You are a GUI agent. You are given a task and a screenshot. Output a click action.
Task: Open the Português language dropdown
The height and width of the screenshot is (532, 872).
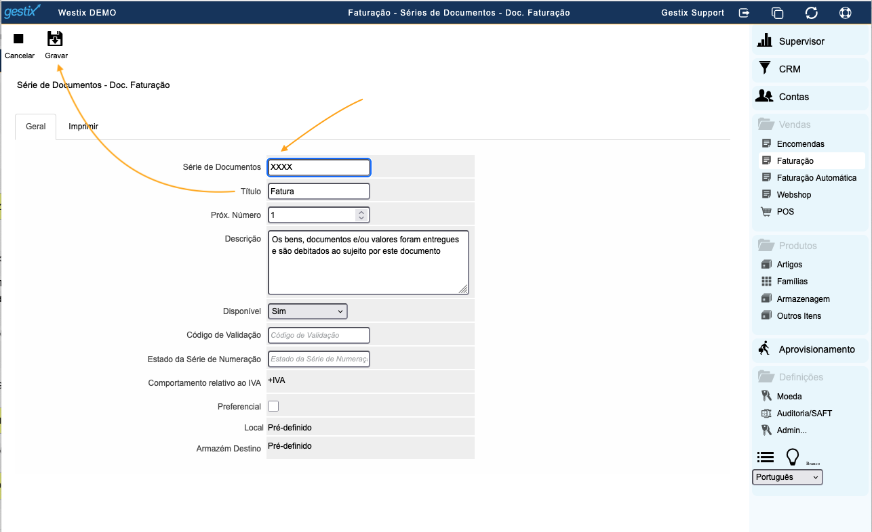click(787, 477)
